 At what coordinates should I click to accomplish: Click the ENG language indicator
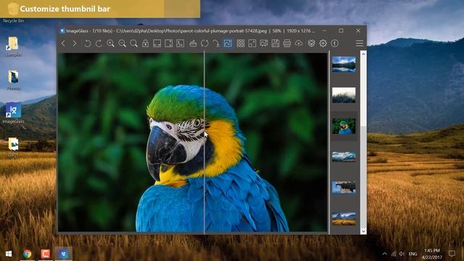click(413, 254)
